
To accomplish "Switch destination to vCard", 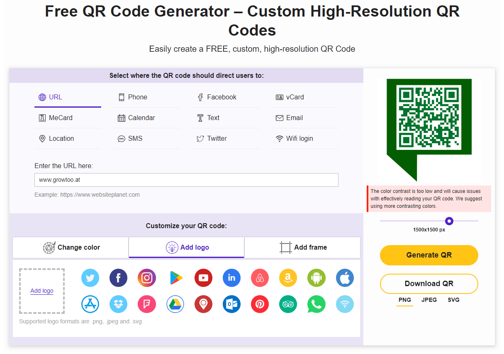I will (295, 97).
